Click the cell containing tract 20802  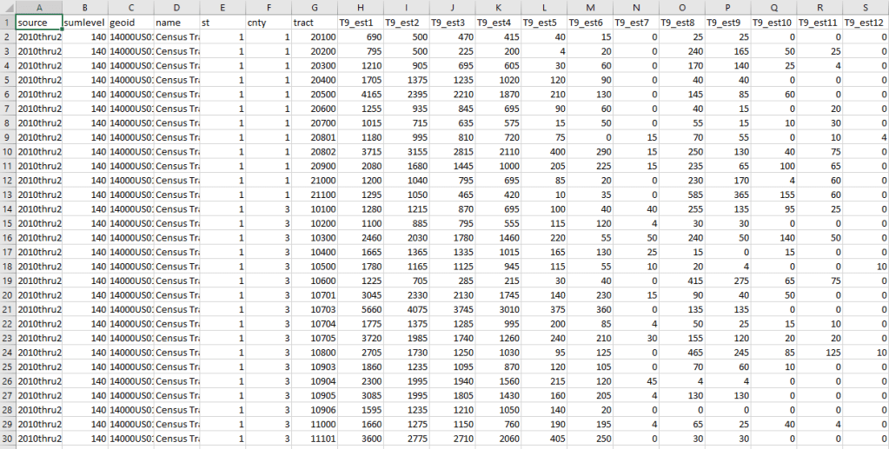pos(313,151)
